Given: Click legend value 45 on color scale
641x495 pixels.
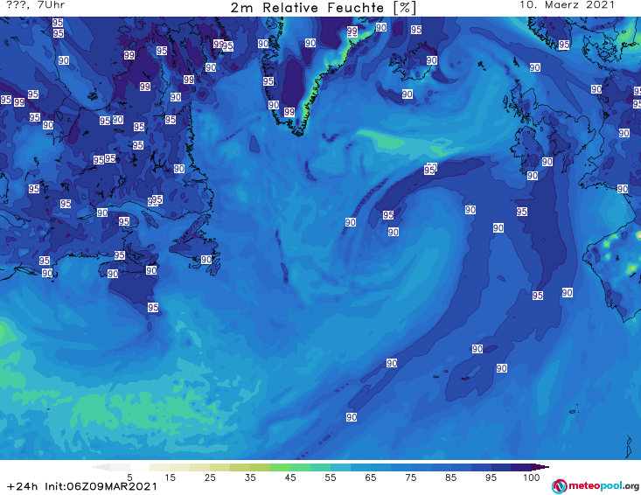Looking at the screenshot, I should (290, 477).
